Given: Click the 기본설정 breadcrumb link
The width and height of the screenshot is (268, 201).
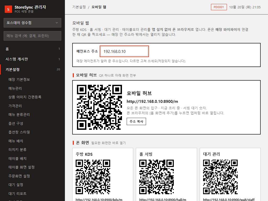Looking at the screenshot, I should coord(79,7).
